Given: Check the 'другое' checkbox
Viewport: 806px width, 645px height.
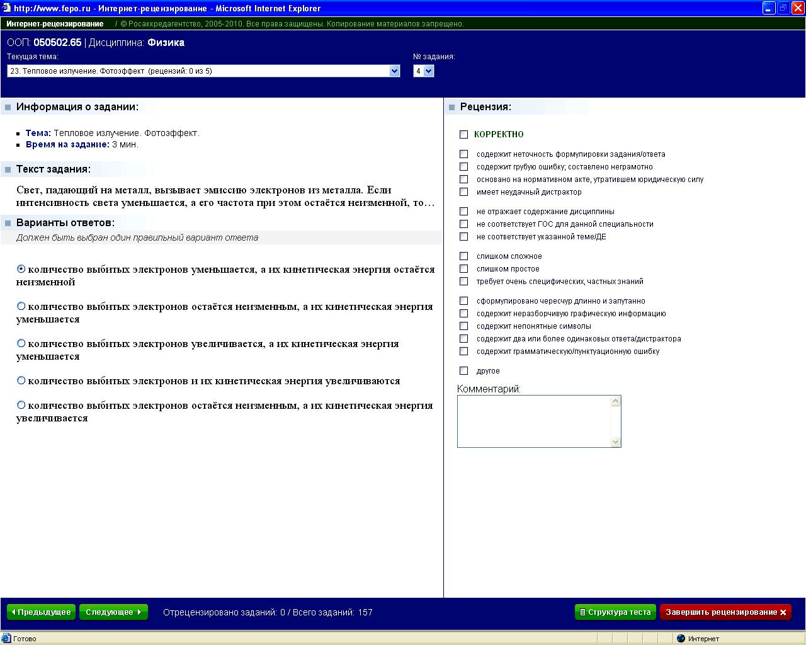Looking at the screenshot, I should point(464,370).
